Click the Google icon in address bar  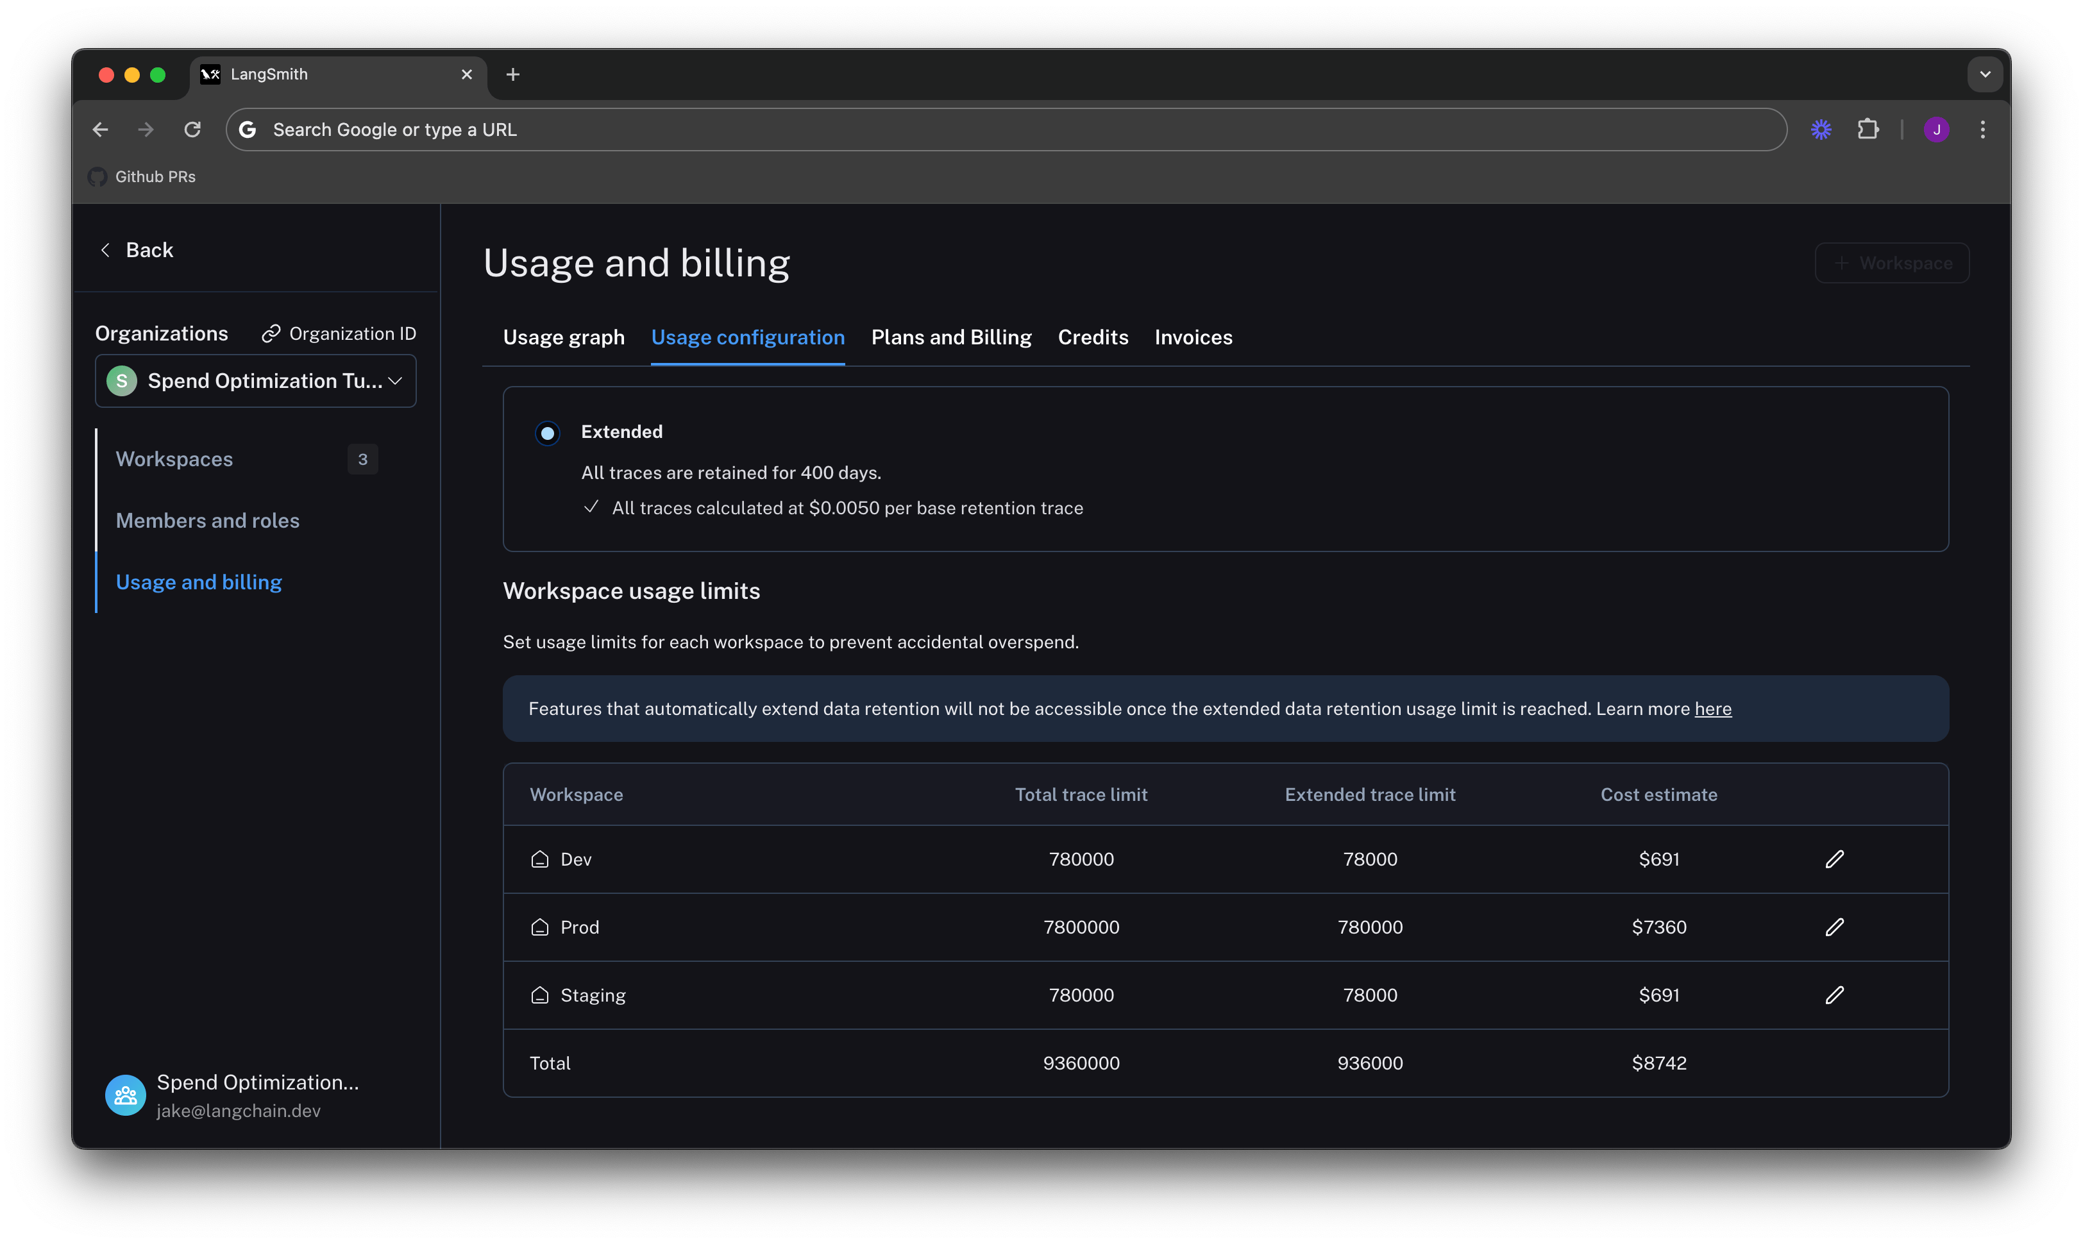tap(248, 130)
